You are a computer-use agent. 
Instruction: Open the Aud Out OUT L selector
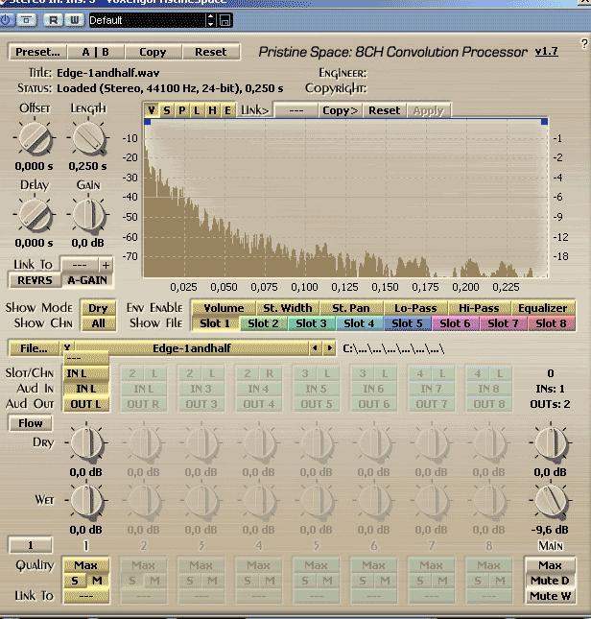[86, 404]
